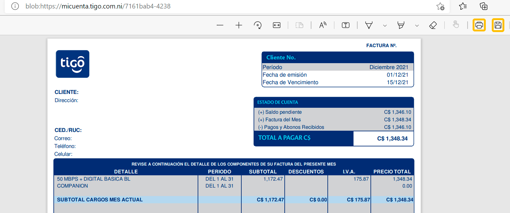Select the Erase tool
Viewport: 510px width, 213px height.
pos(433,25)
